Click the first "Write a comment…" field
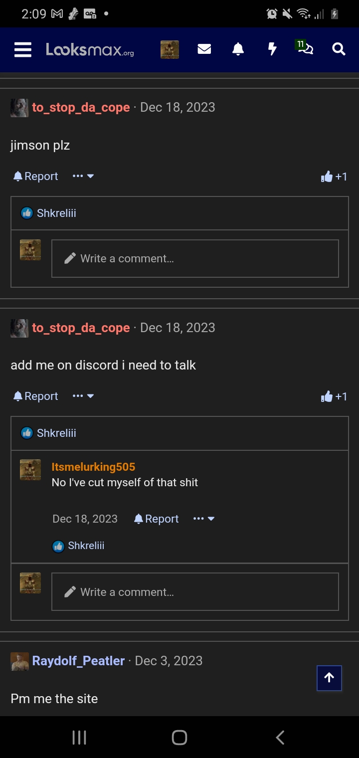Image resolution: width=359 pixels, height=758 pixels. (195, 258)
